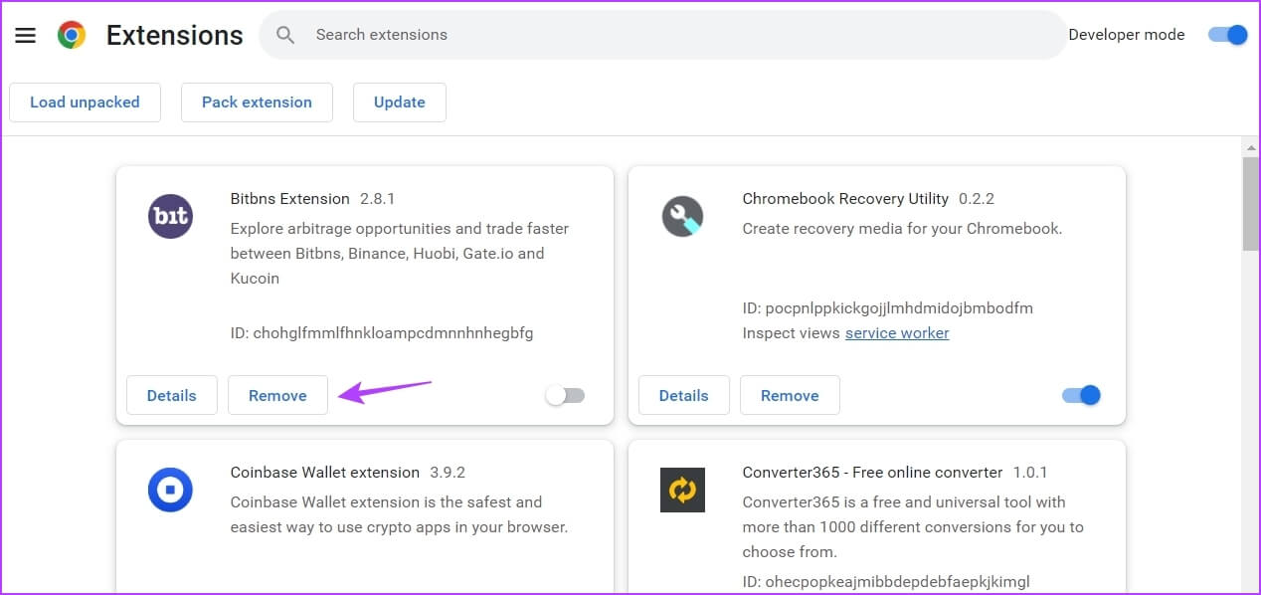Remove the Chromebook Recovery Utility

790,395
